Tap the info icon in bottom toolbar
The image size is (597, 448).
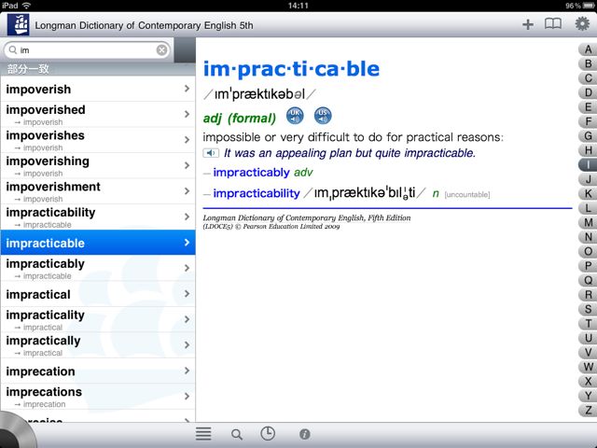(305, 434)
